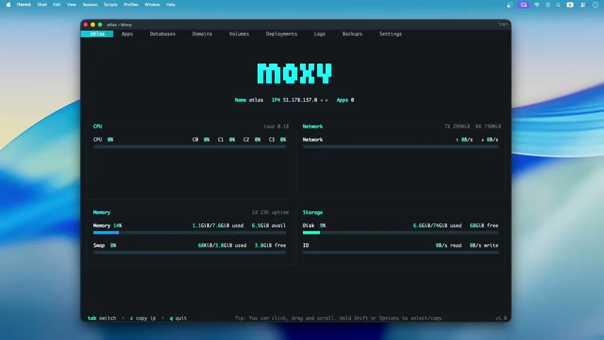Click the Storage panel heading
This screenshot has height=340, width=604.
coord(313,212)
